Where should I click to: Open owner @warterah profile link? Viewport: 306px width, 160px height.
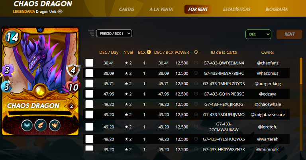268,139
